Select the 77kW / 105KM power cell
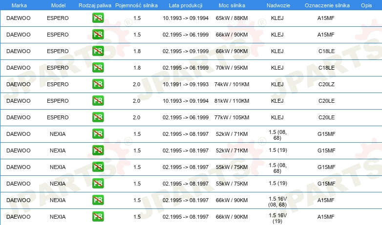 232,117
